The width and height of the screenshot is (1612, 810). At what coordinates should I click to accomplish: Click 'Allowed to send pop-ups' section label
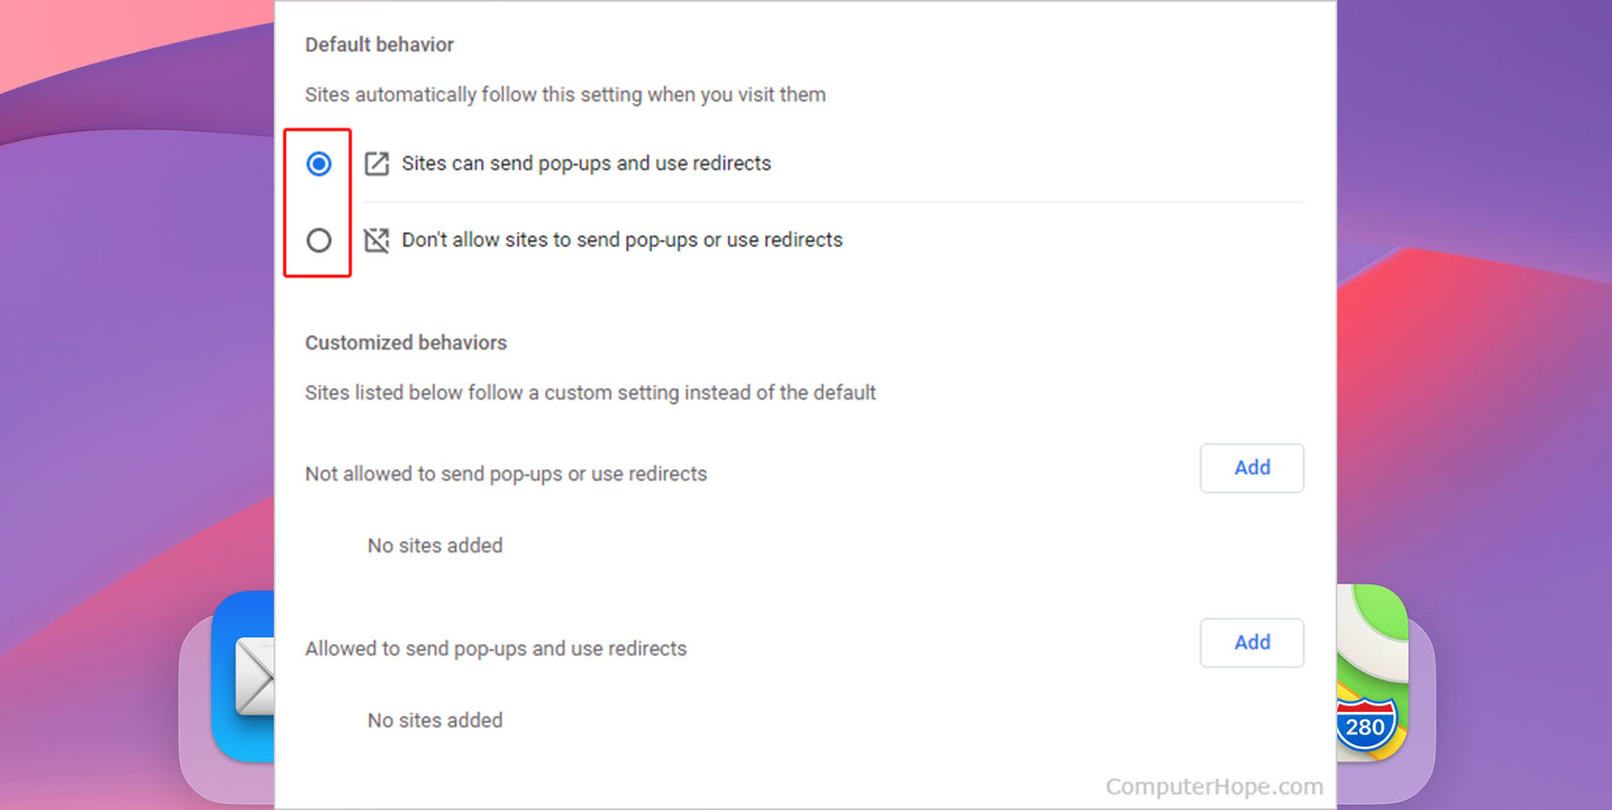[496, 649]
